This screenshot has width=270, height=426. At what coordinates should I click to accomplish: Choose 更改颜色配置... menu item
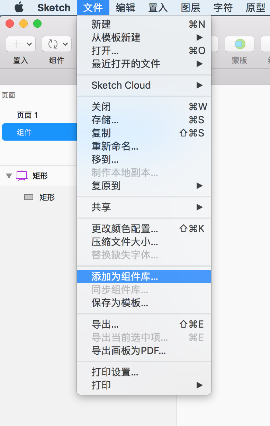click(144, 229)
